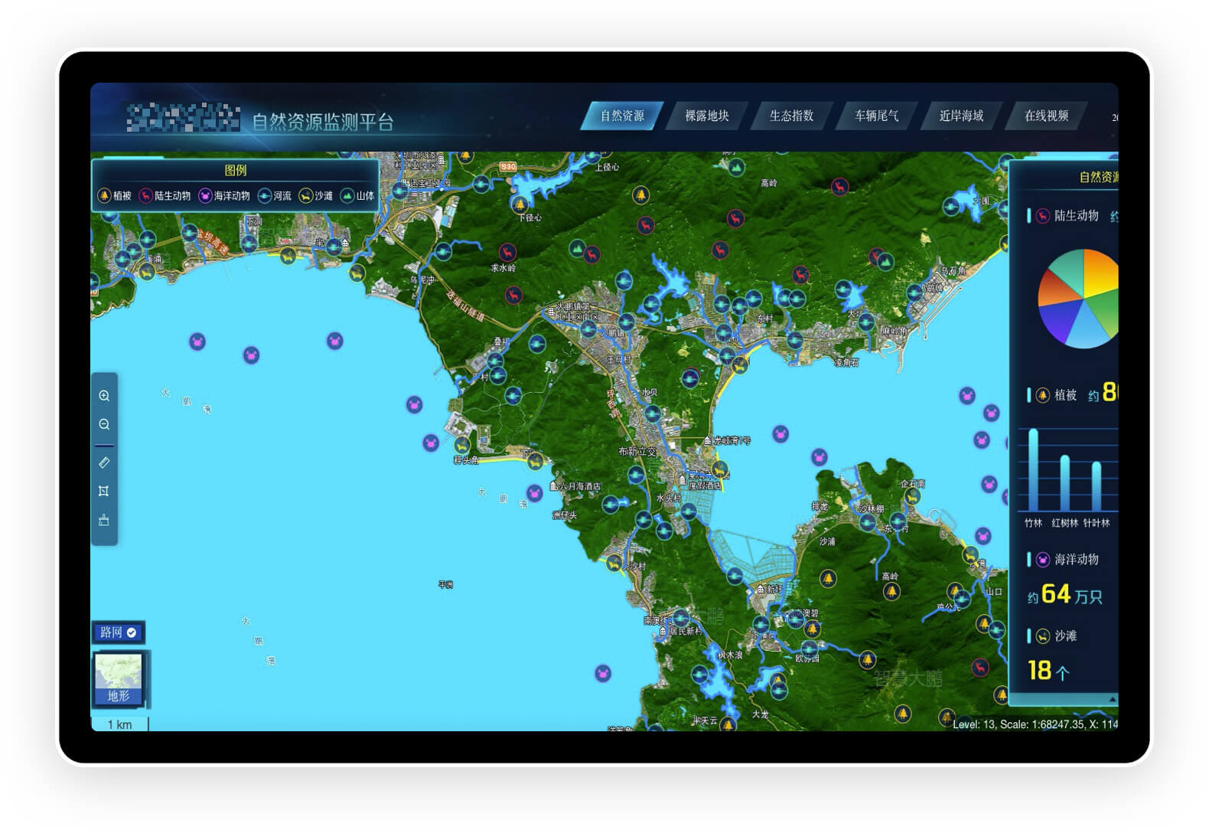Toggle the 路网 road network checkbox
The image size is (1209, 830).
132,632
